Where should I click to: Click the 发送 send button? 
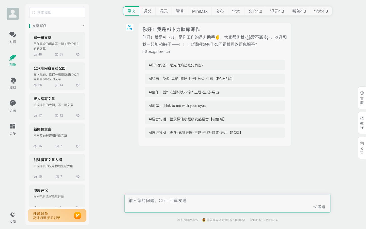[319, 207]
